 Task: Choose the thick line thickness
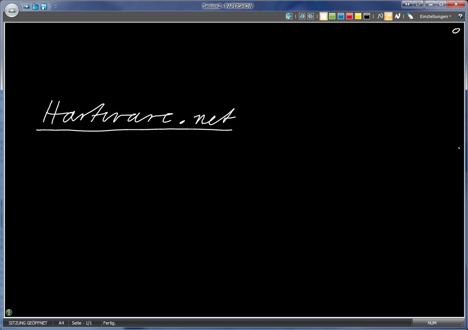pos(397,16)
